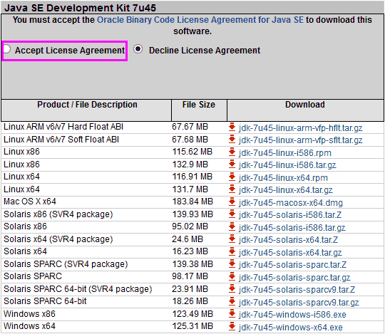This screenshot has height=334, width=385.
Task: Open jdk-7u45-solaris-sparcv9.tar.gz link
Action: (299, 303)
